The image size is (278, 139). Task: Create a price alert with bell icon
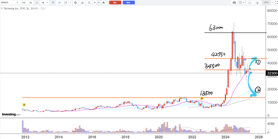tap(104, 3)
